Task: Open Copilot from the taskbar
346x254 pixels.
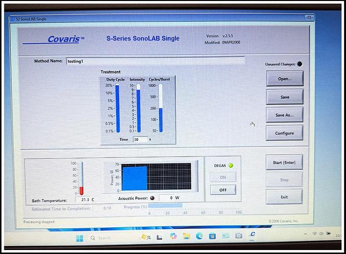Action: pyautogui.click(x=173, y=237)
